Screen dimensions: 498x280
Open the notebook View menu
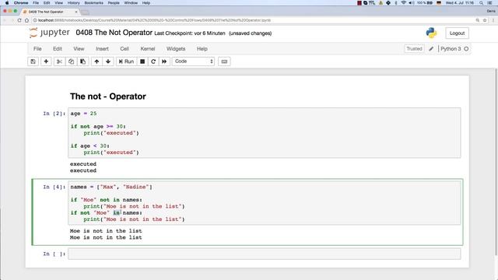click(79, 49)
